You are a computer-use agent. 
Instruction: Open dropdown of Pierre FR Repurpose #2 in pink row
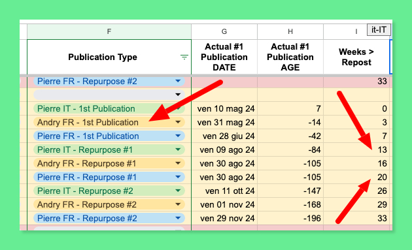[x=178, y=81]
